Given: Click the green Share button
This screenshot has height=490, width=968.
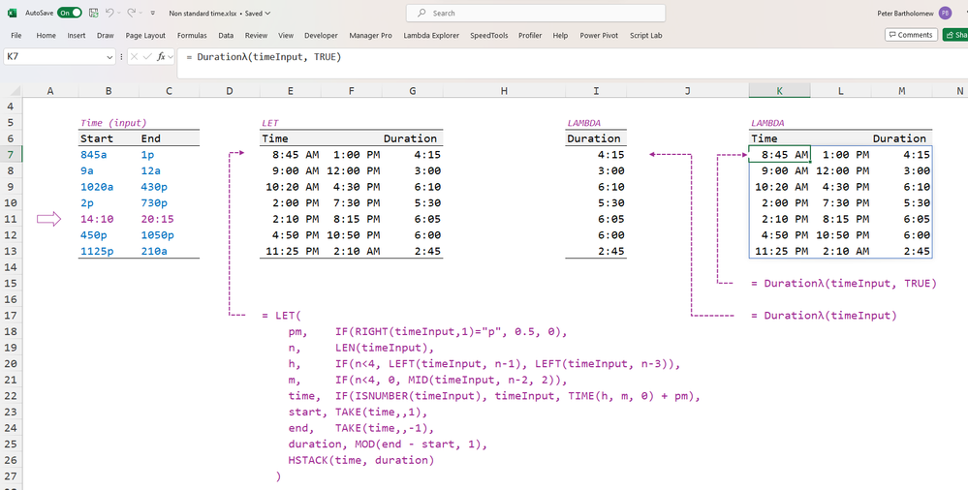Looking at the screenshot, I should coord(954,35).
